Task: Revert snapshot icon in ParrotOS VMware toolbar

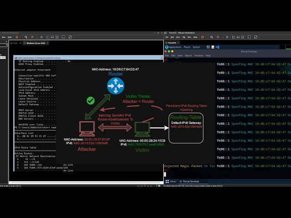Action: [222, 37]
